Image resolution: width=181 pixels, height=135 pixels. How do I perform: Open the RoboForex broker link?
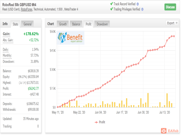tap(27, 9)
